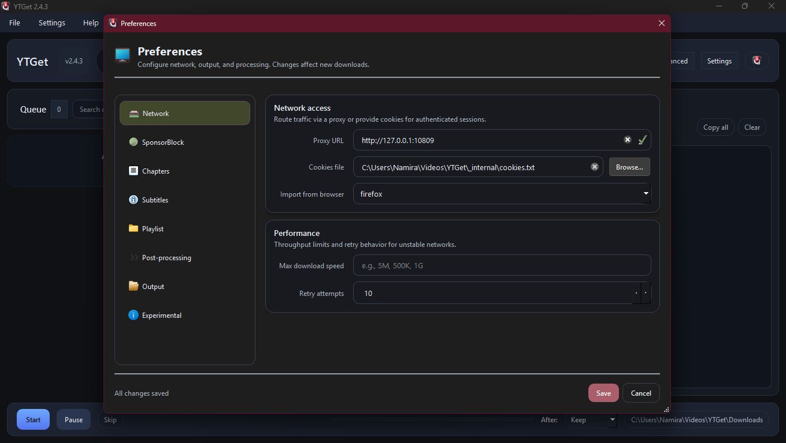786x443 pixels.
Task: Open the Playlist preferences section
Action: pos(185,228)
